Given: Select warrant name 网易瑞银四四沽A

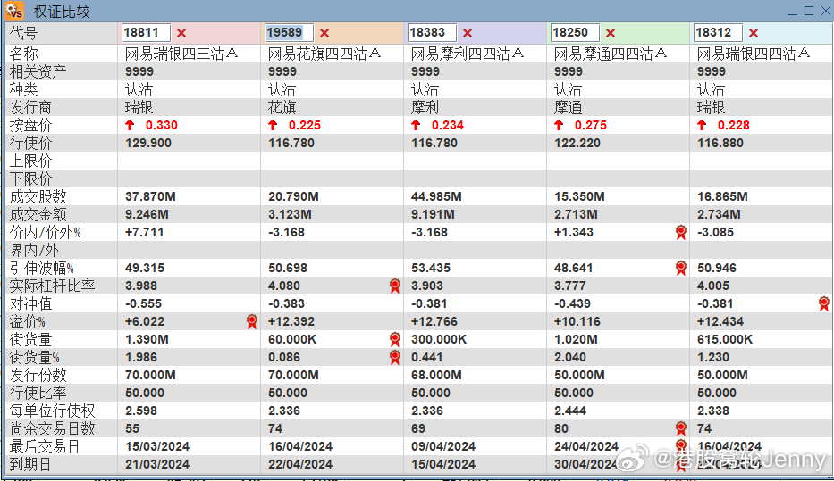Looking at the screenshot, I should tap(754, 54).
